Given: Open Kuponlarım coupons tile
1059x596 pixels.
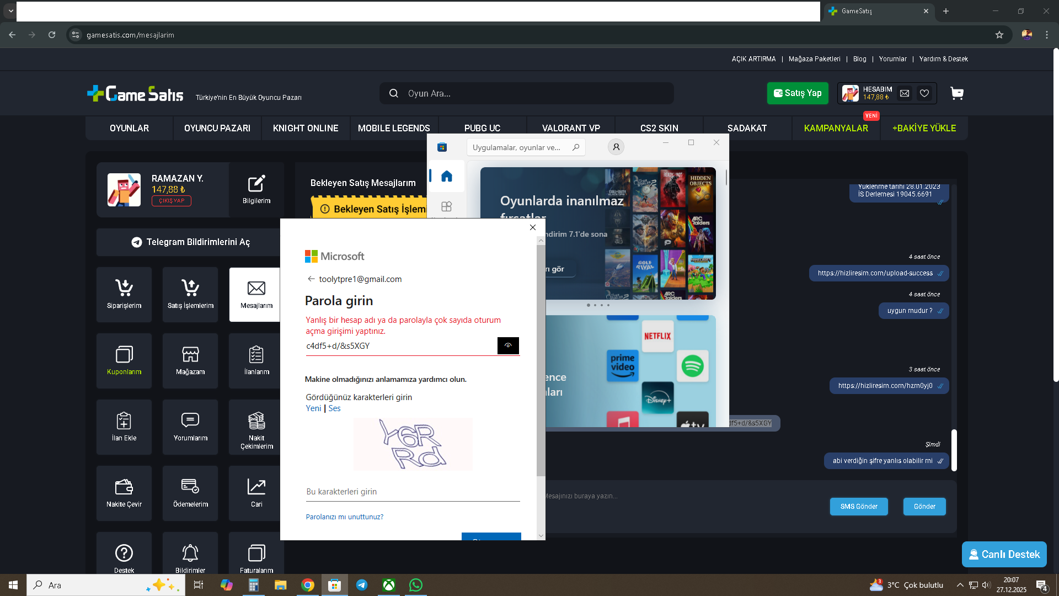Looking at the screenshot, I should [124, 361].
